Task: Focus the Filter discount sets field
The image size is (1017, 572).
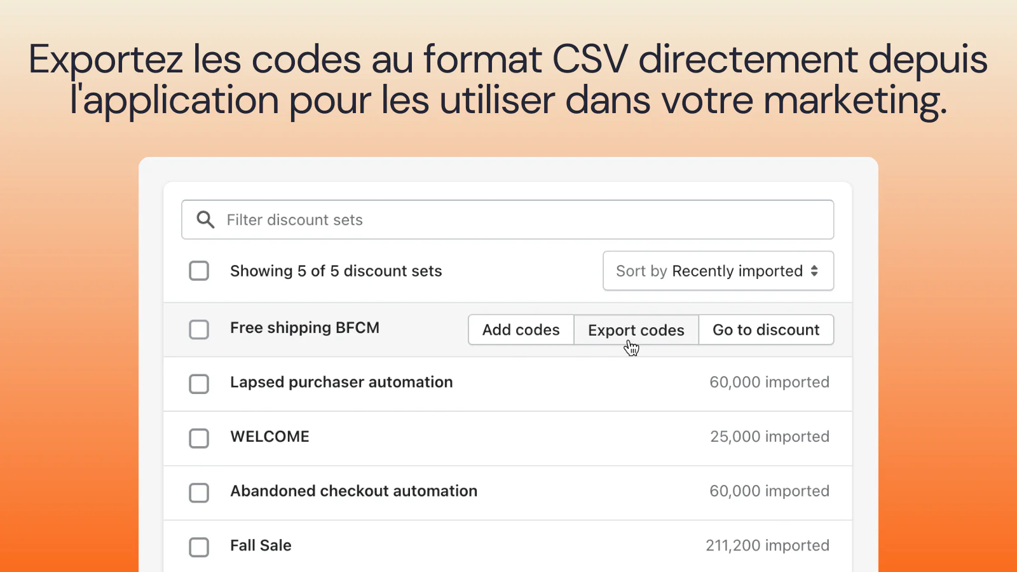Action: click(x=507, y=220)
